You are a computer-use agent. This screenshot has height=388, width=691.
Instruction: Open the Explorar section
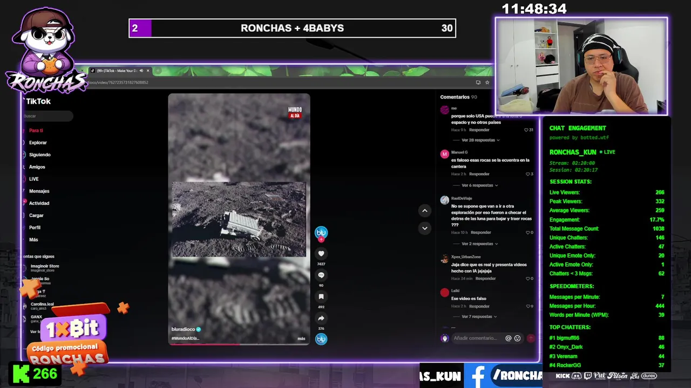pyautogui.click(x=38, y=143)
